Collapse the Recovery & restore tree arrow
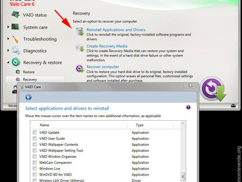This screenshot has width=242, height=182. [8, 62]
